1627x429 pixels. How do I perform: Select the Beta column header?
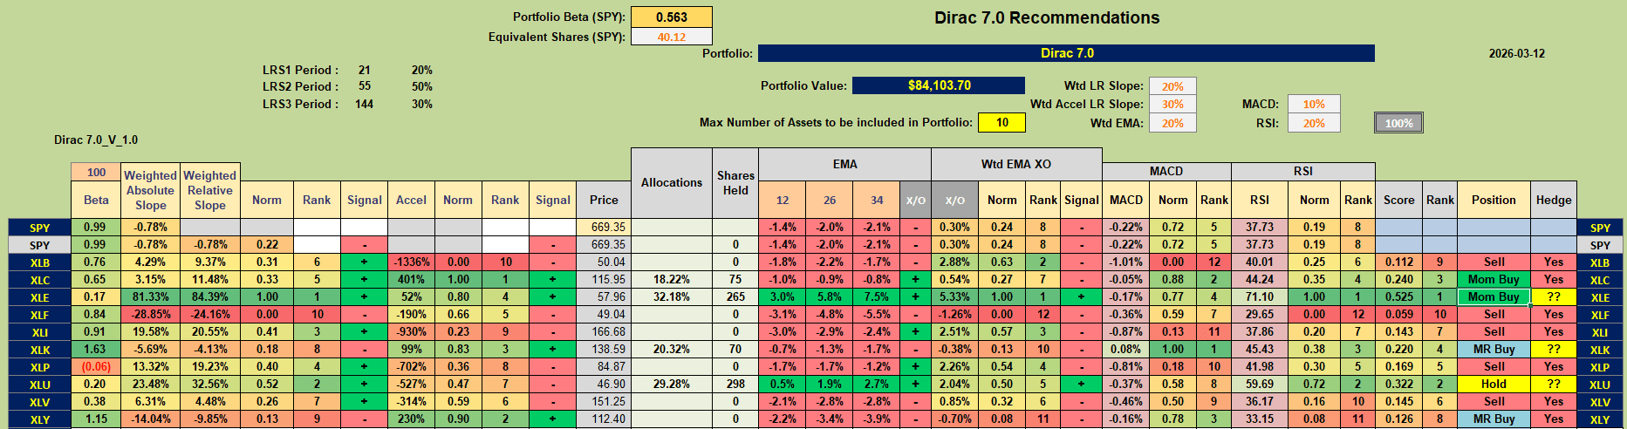click(96, 200)
